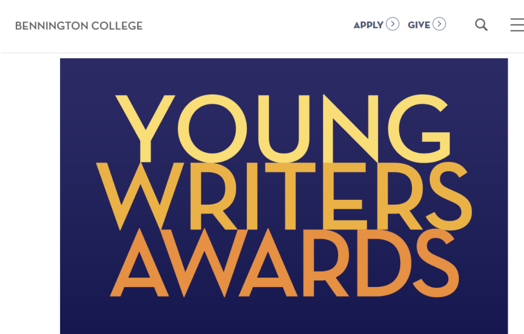The image size is (524, 334).
Task: Open the hamburger navigation menu
Action: point(517,25)
